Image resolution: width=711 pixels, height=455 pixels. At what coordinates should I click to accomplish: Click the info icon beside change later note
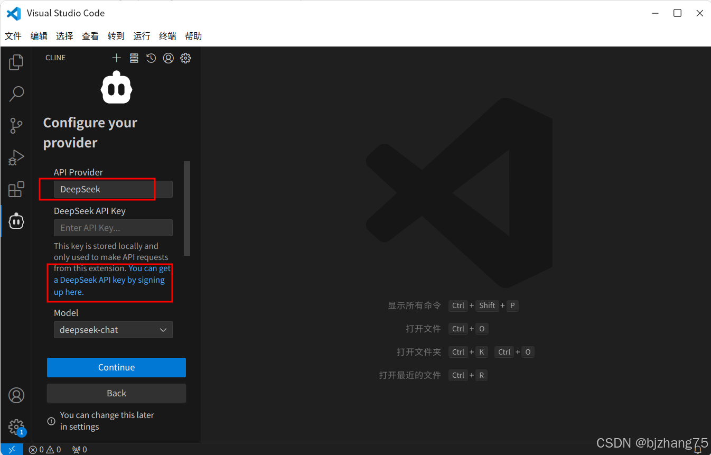click(51, 421)
